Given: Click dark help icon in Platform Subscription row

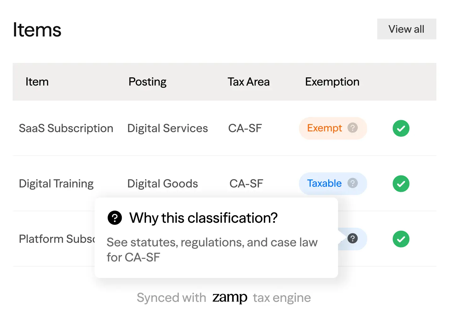Looking at the screenshot, I should click(353, 238).
